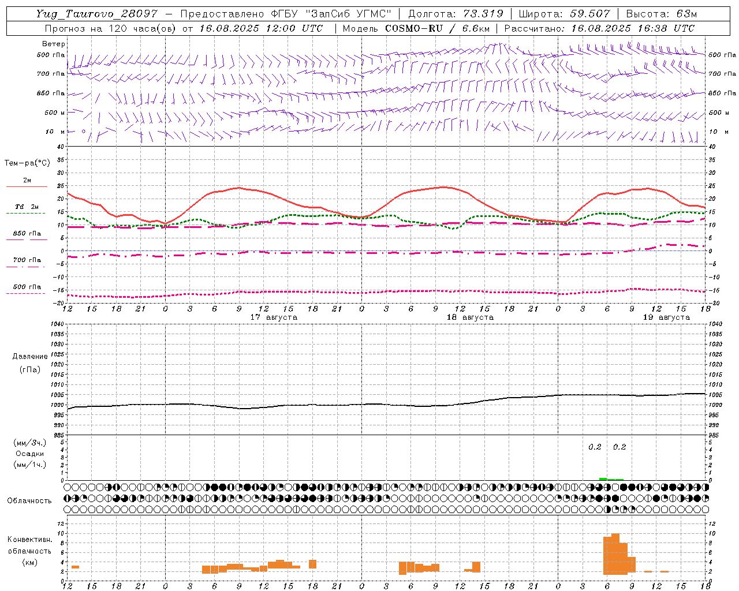Click the Облачность cloudiness label
The width and height of the screenshot is (739, 591).
pyautogui.click(x=29, y=500)
